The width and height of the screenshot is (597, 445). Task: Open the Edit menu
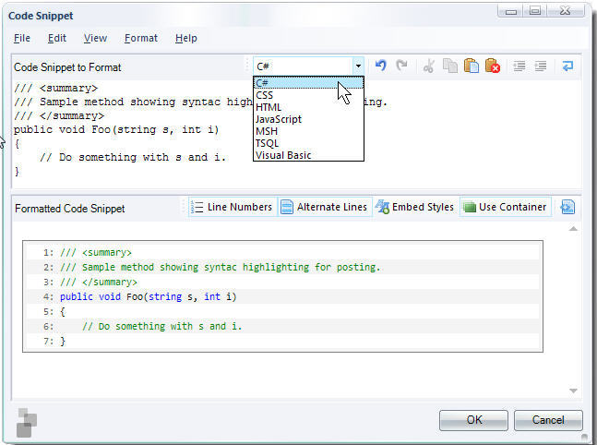[57, 38]
